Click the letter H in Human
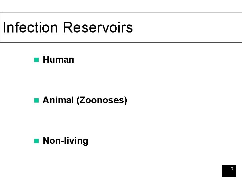This screenshot has height=181, width=242. [x=46, y=60]
